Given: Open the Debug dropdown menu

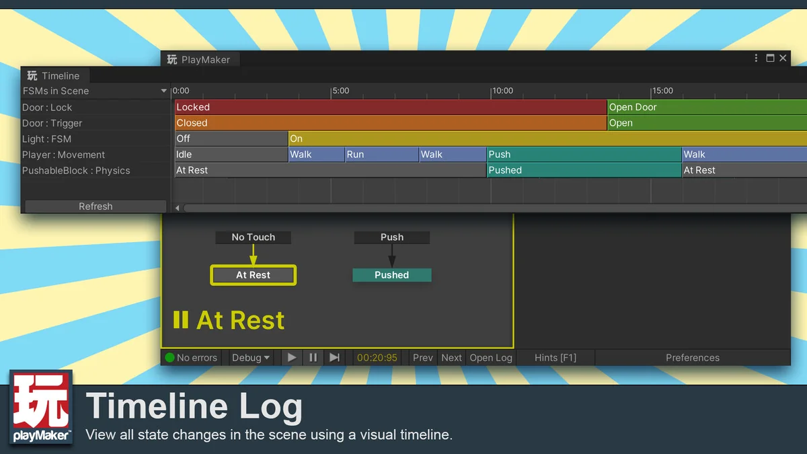Looking at the screenshot, I should click(250, 358).
